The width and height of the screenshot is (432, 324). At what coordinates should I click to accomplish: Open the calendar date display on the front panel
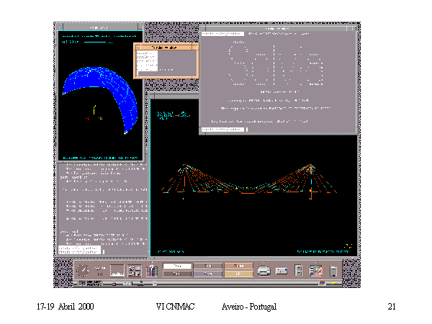click(100, 271)
